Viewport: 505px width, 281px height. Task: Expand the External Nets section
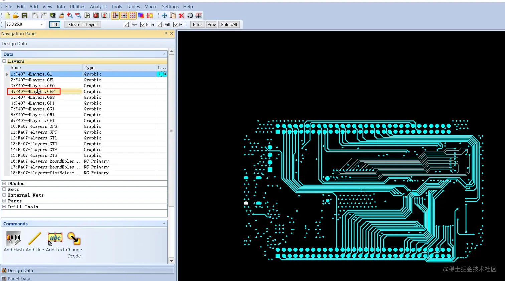[4, 195]
